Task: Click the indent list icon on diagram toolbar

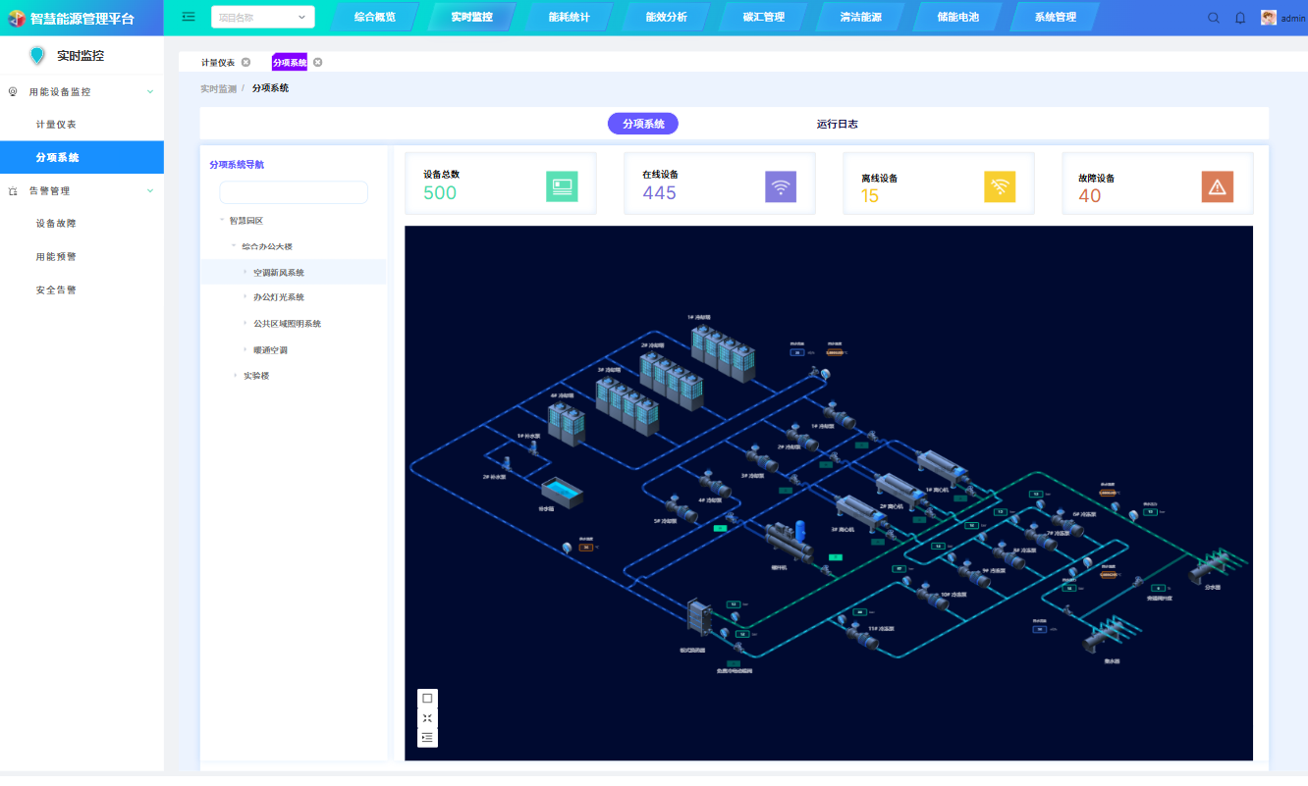Action: [427, 737]
